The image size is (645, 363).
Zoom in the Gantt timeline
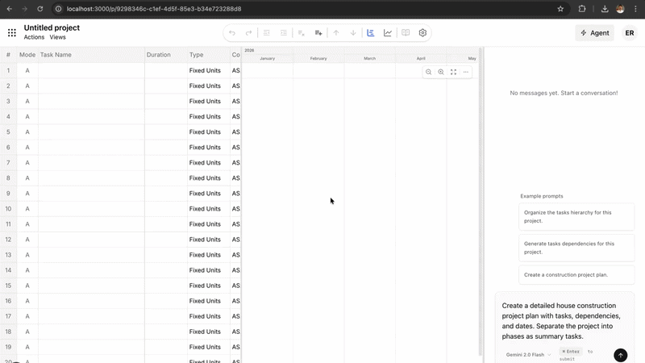[x=441, y=72]
